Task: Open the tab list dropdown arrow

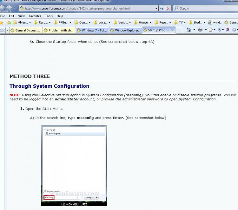Action: (x=7, y=30)
